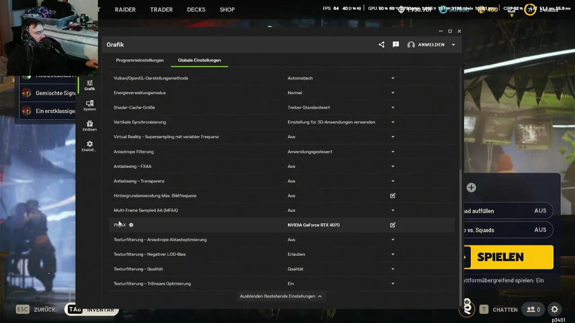Open the Grafik sidebar section
This screenshot has width=575, height=323.
(x=89, y=85)
